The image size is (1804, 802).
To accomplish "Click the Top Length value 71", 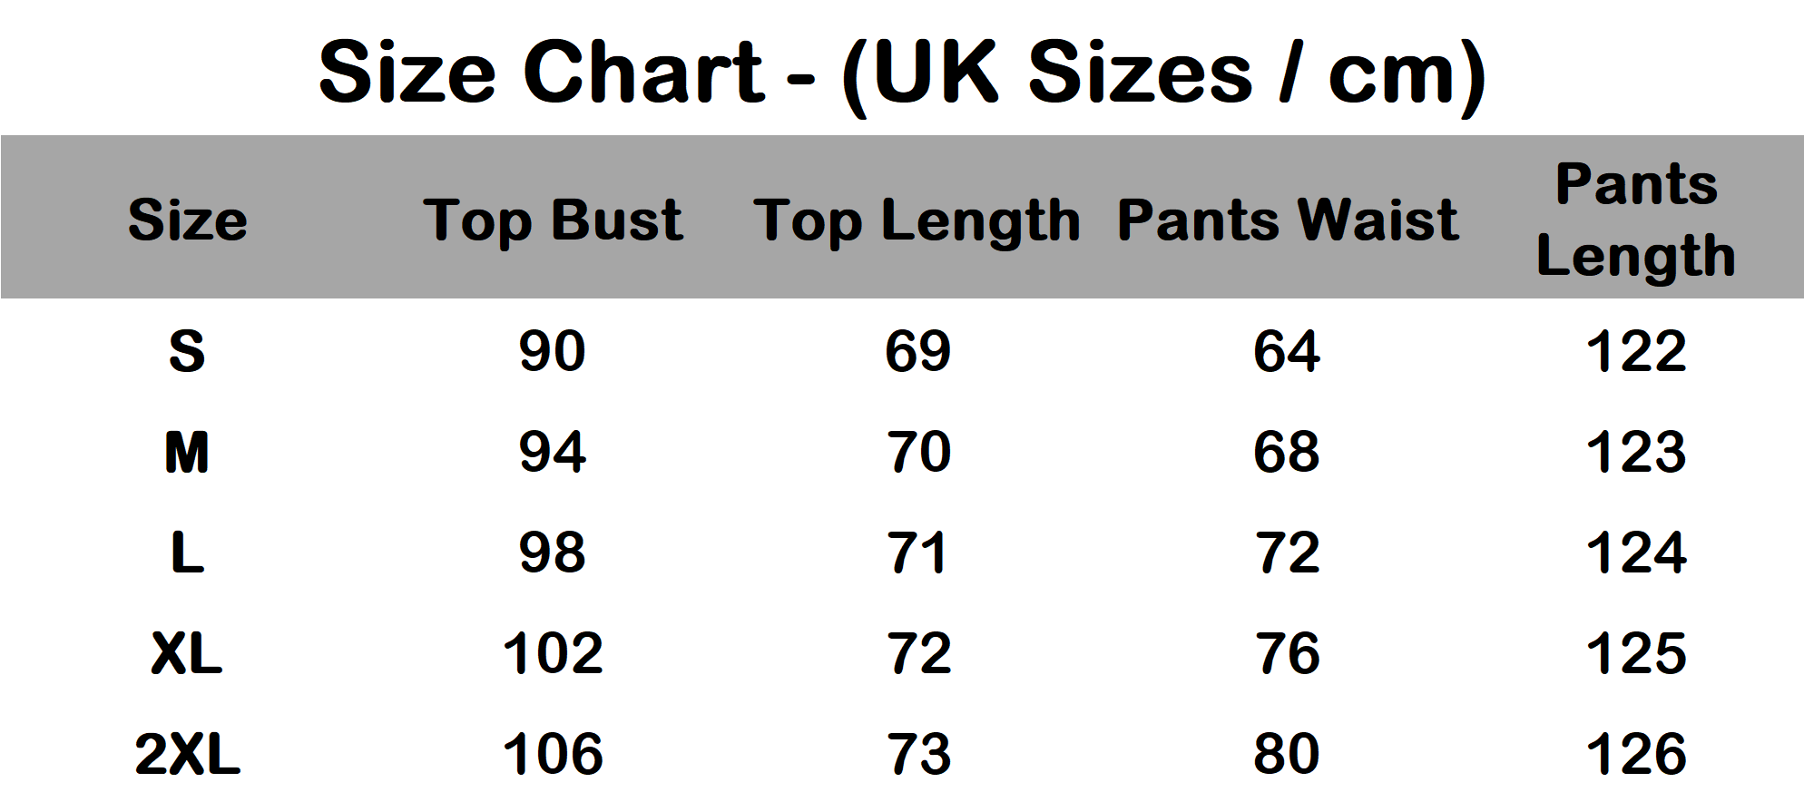I will 918,553.
